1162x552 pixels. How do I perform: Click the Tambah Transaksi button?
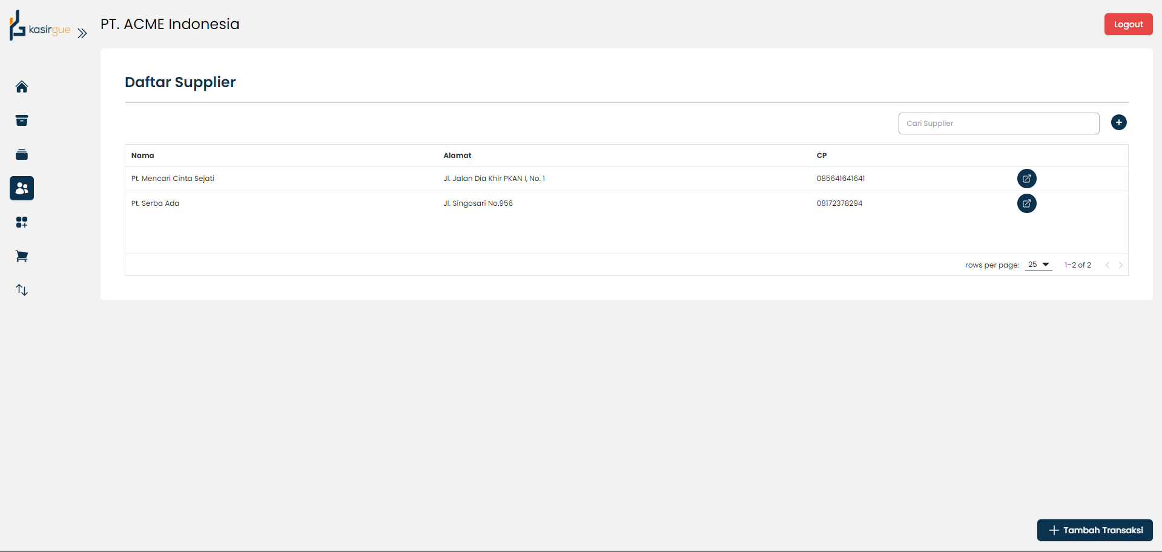tap(1095, 530)
